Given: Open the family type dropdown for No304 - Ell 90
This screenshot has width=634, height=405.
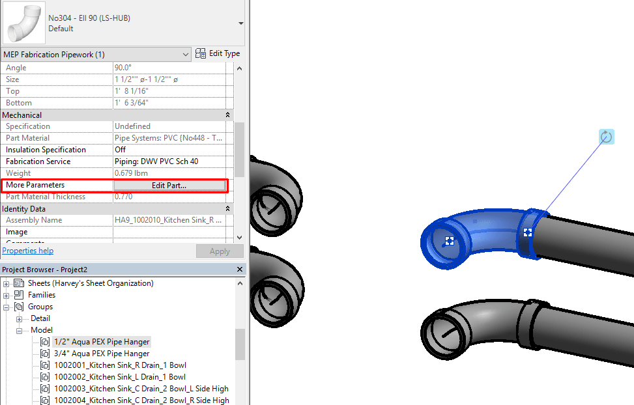Looking at the screenshot, I should 242,21.
